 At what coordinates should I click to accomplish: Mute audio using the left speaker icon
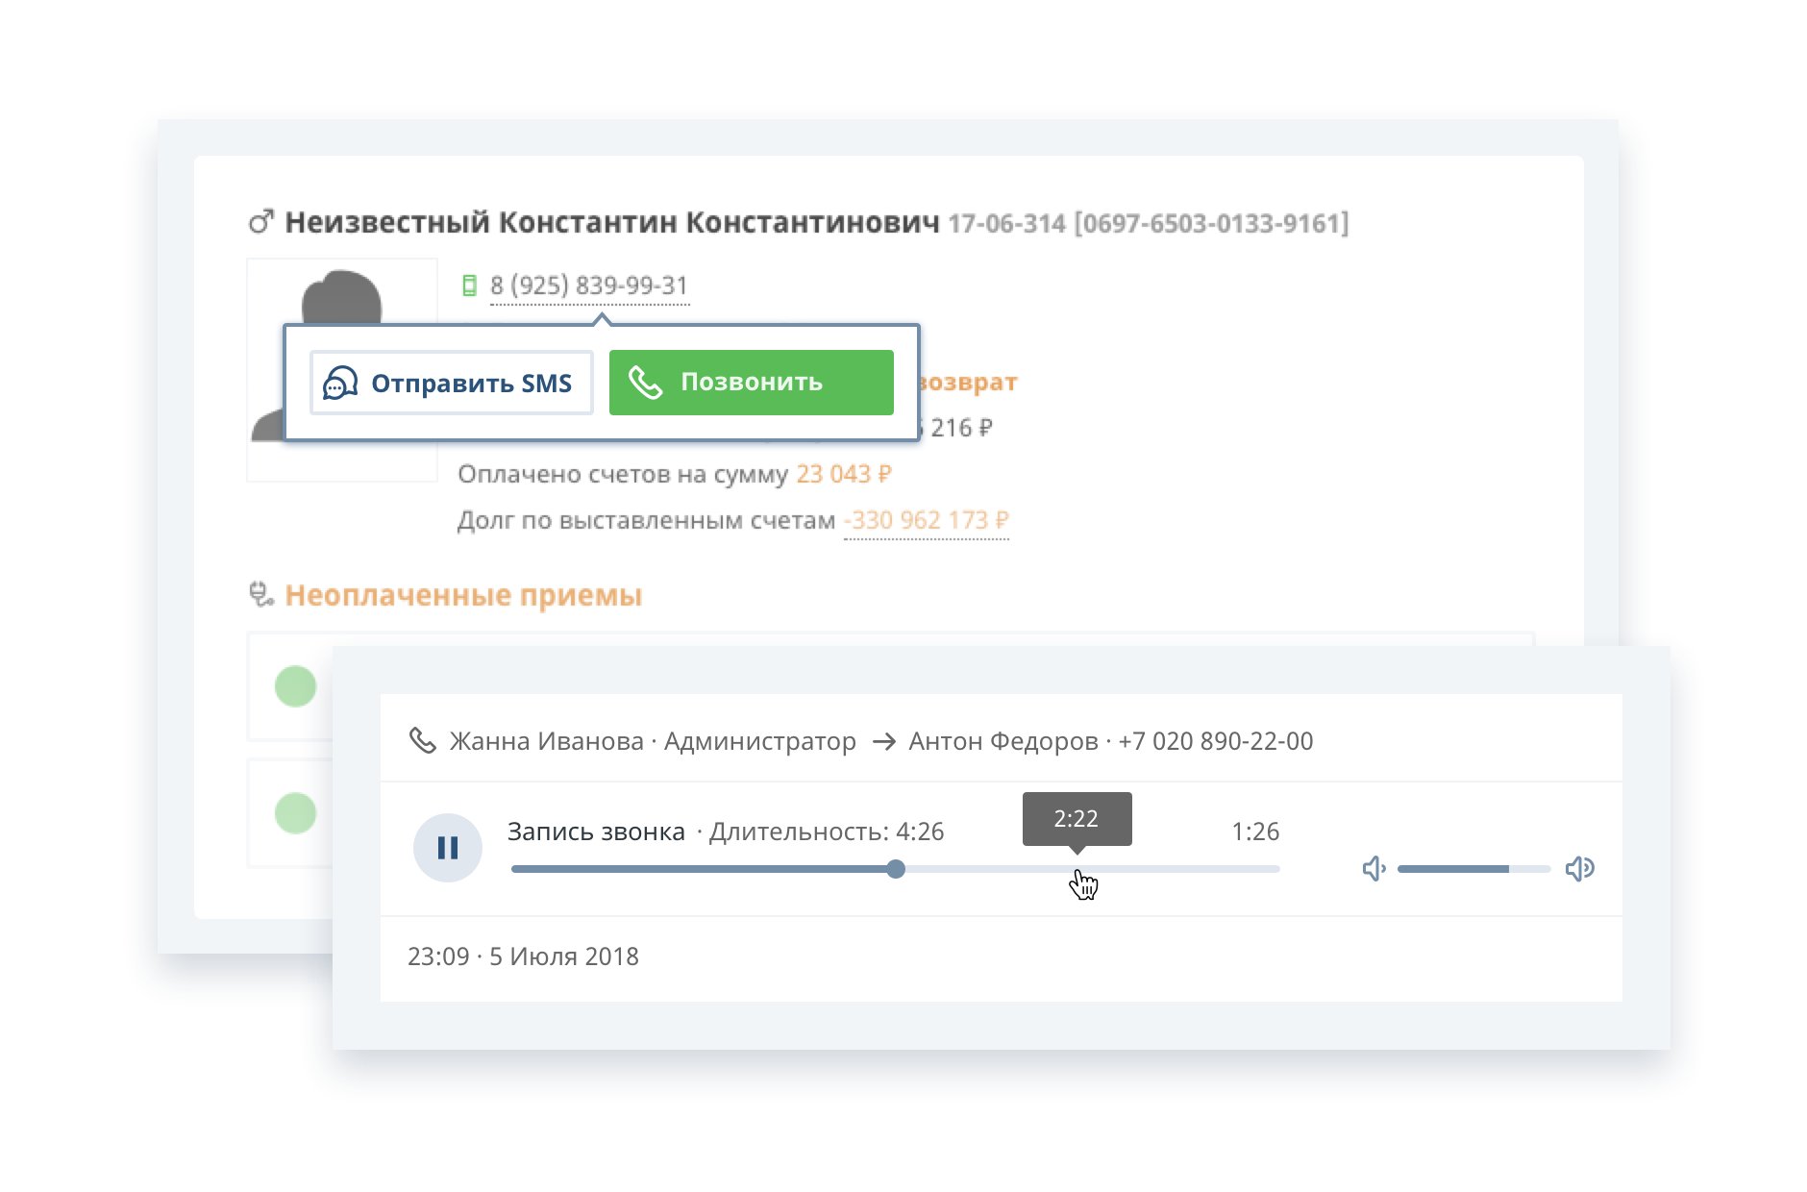[x=1372, y=868]
